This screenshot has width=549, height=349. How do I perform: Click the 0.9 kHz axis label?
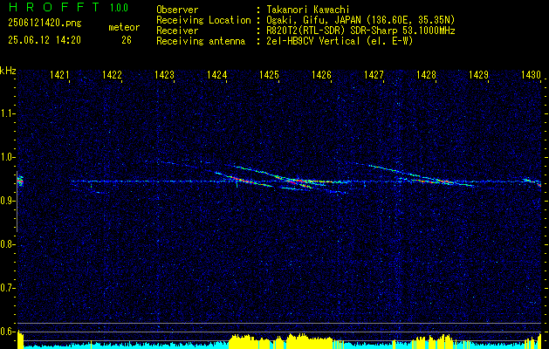point(7,201)
